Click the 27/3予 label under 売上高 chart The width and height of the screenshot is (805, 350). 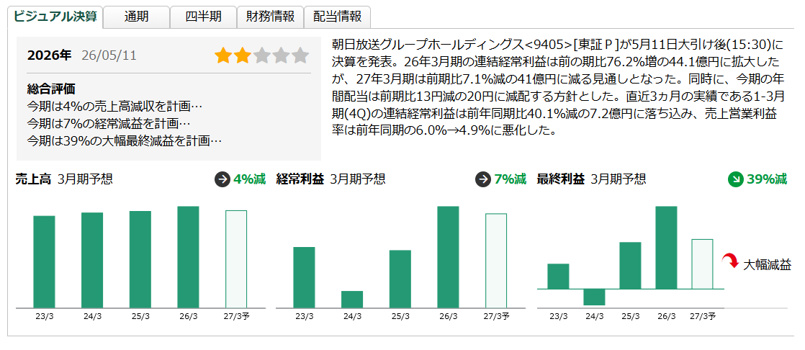coord(238,317)
